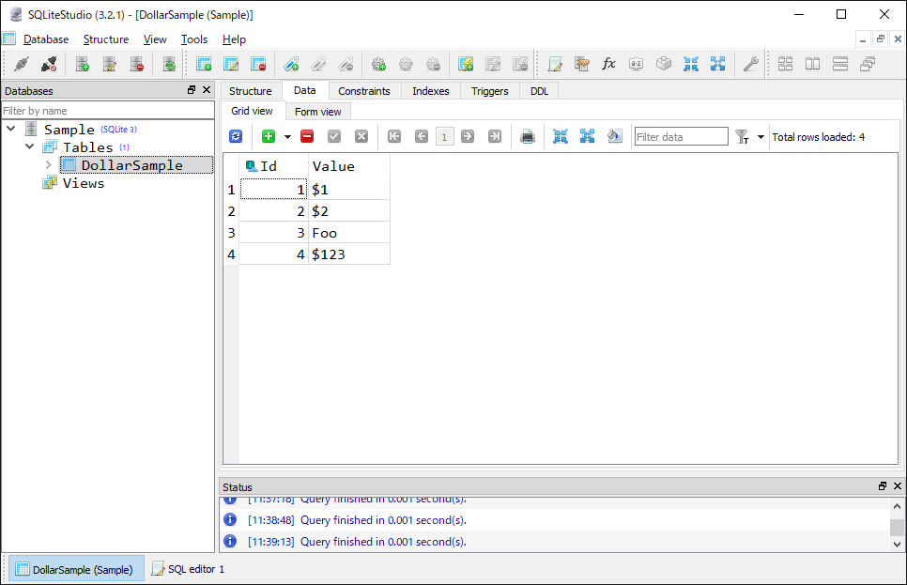Tile windows horizontally
The image size is (907, 585).
840,64
